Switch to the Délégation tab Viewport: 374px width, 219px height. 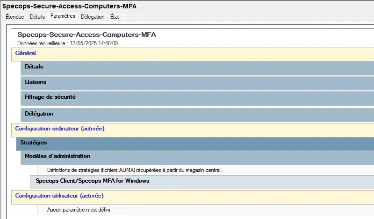coord(93,17)
